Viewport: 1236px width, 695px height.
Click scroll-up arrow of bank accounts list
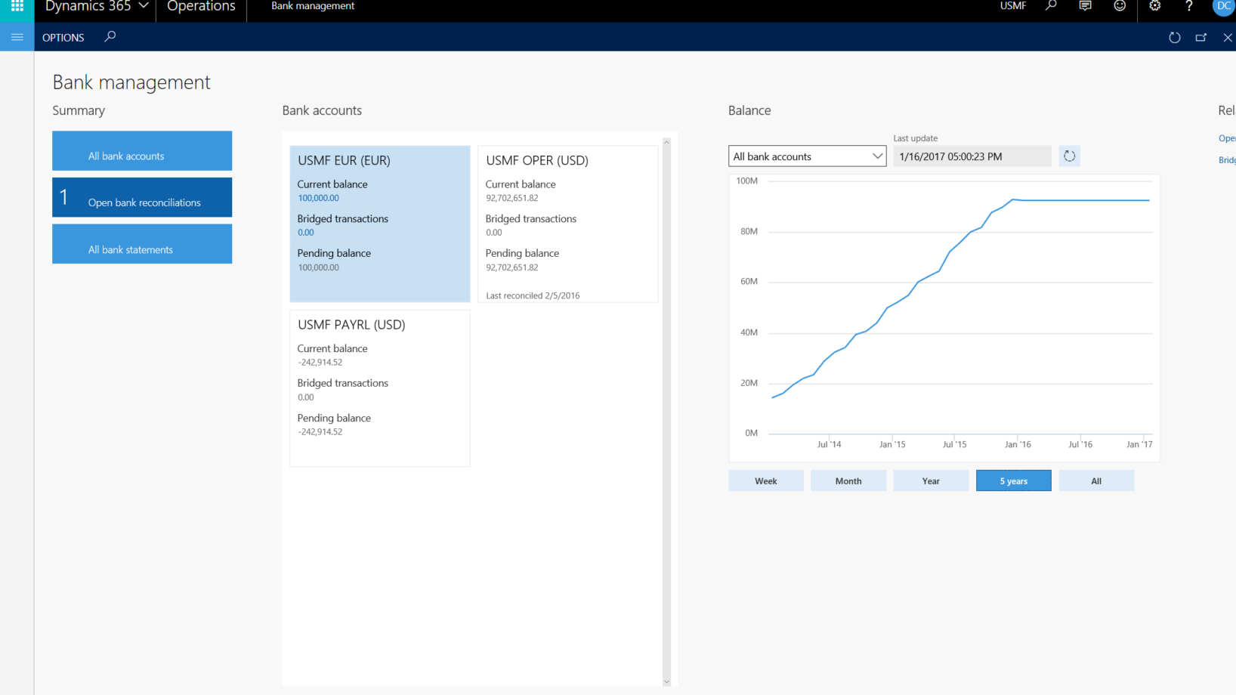click(x=666, y=142)
